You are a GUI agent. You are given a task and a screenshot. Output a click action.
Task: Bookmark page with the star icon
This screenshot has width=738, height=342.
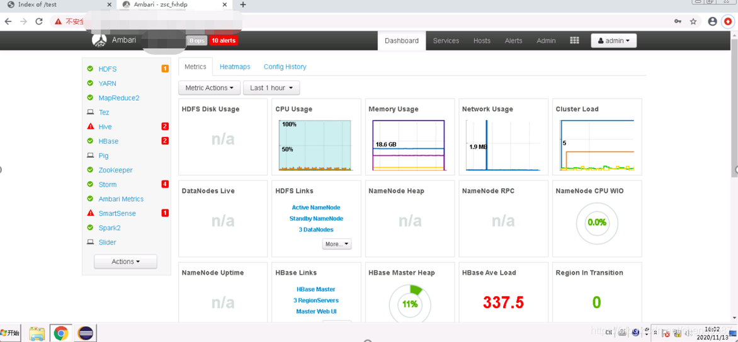(693, 21)
